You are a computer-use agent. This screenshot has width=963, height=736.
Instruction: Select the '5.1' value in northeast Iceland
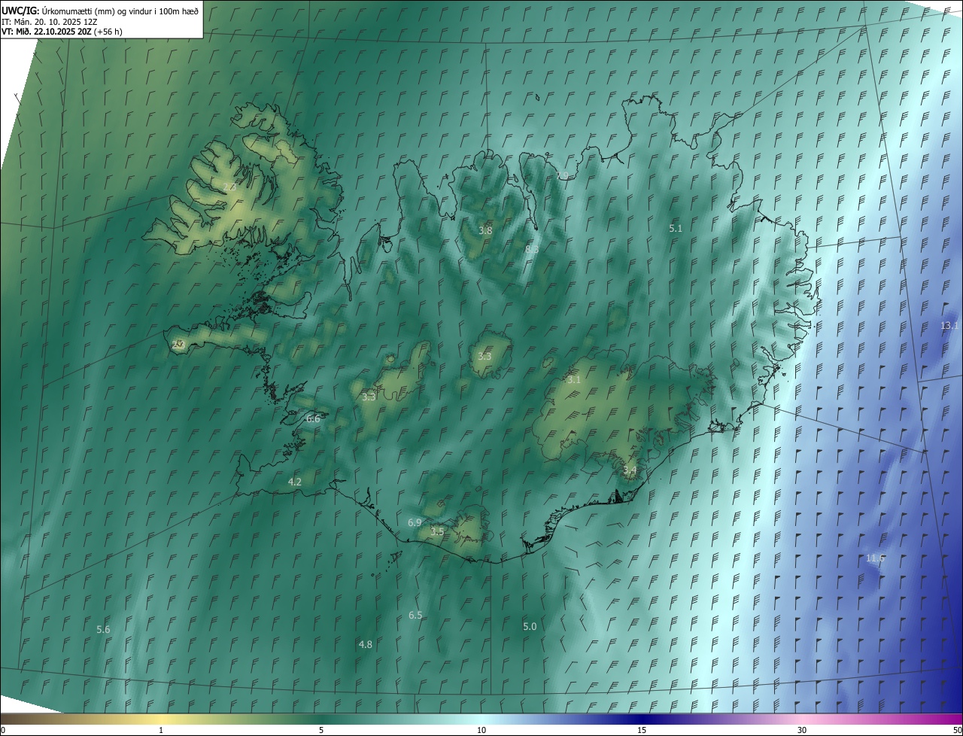pos(676,228)
